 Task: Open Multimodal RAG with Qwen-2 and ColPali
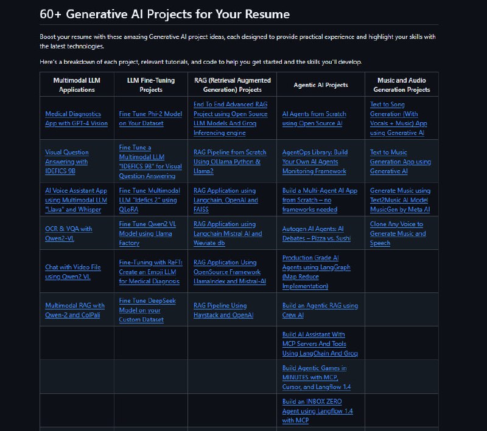[75, 310]
